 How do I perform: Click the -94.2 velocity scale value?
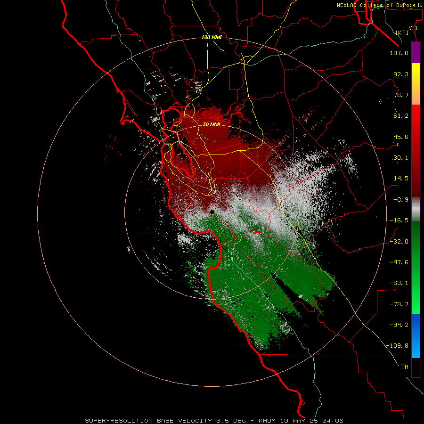[x=399, y=325]
